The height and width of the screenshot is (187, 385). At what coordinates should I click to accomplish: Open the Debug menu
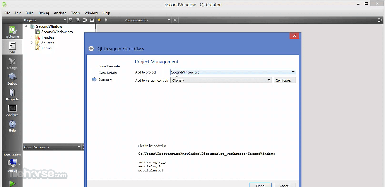click(44, 13)
